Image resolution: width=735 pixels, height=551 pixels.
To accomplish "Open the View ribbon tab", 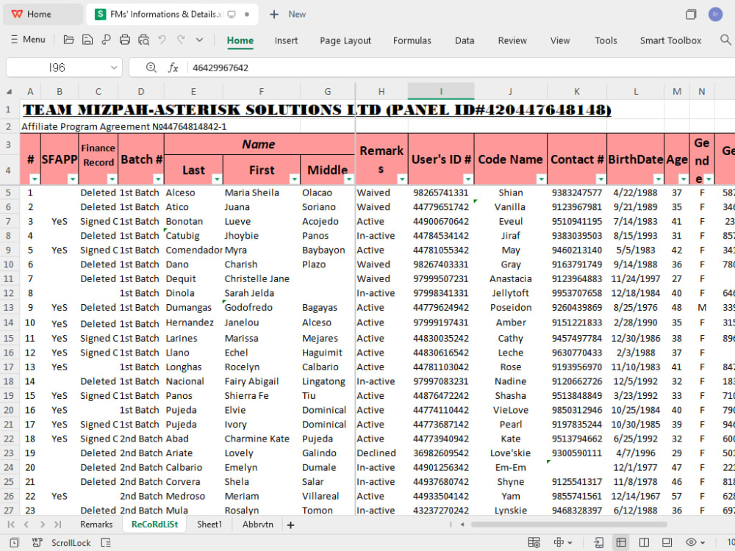I will pyautogui.click(x=560, y=40).
